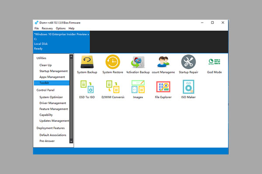Open the Account Management tool
Screen dimensions: 262x174
[163, 62]
